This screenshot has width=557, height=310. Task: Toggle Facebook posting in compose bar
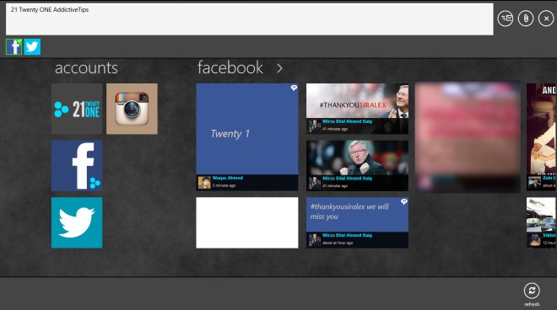pyautogui.click(x=14, y=47)
